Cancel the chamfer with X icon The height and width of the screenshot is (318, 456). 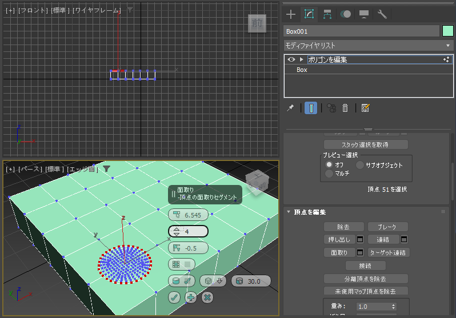tap(207, 297)
